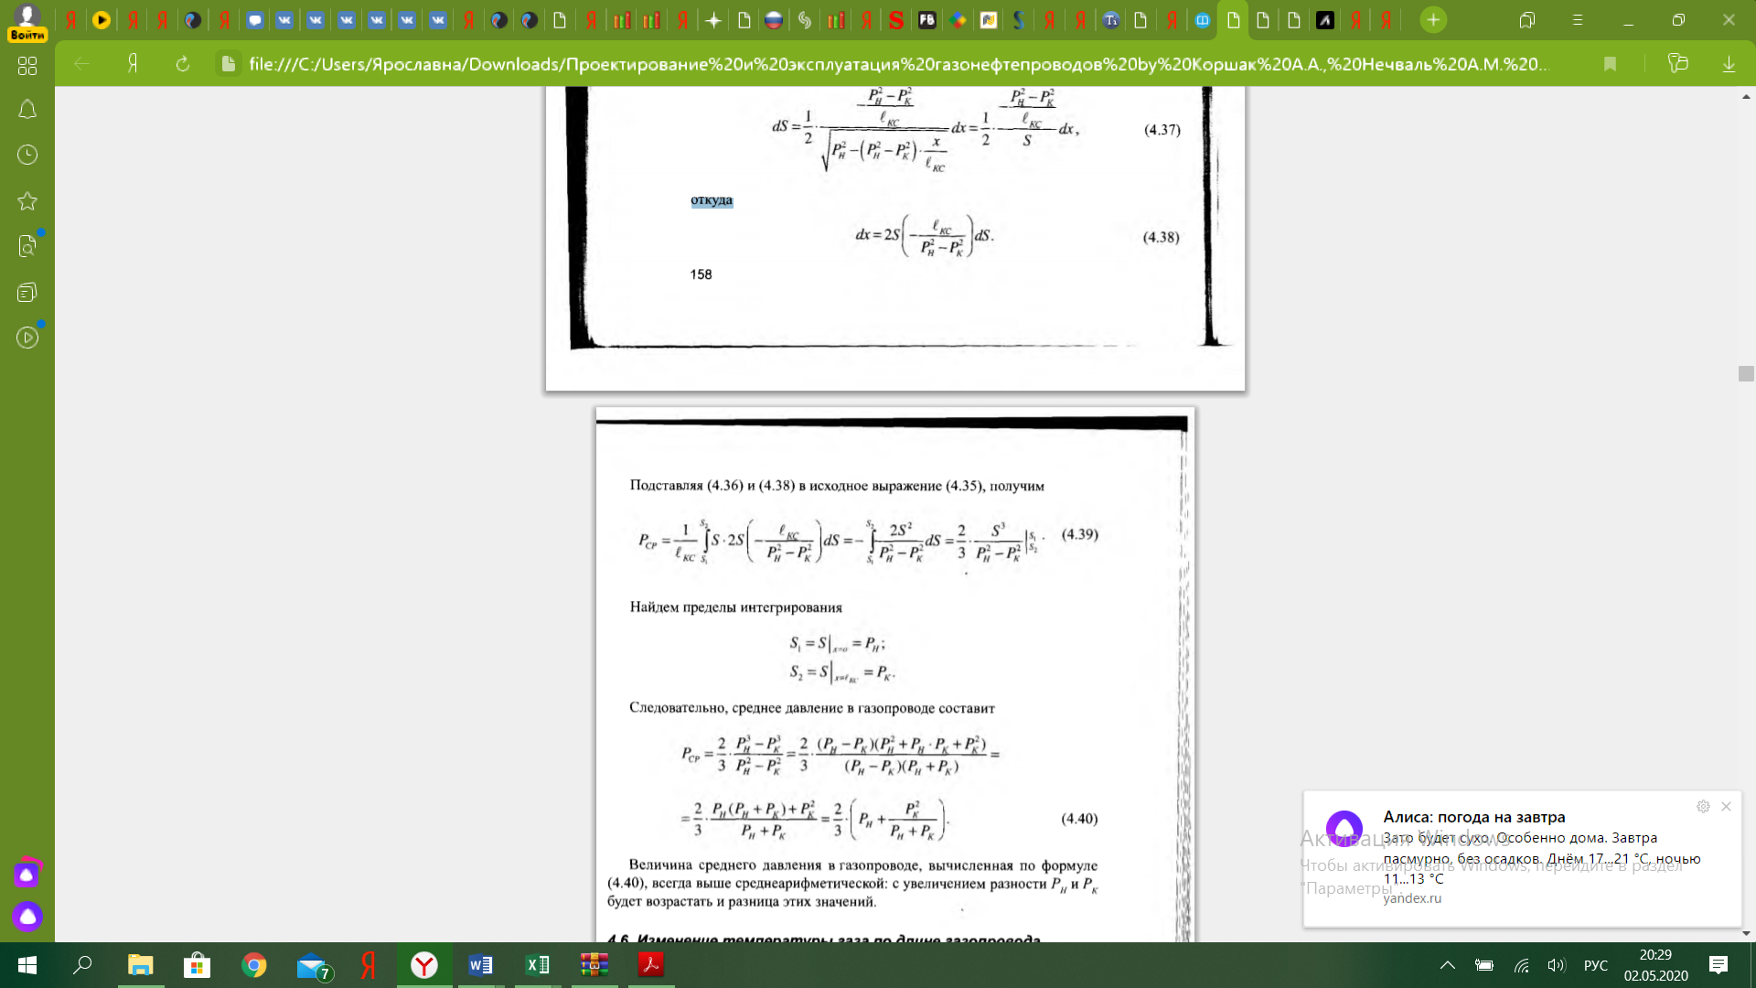Toggle volume speaker icon in tray
Viewport: 1756px width, 988px height.
click(x=1556, y=965)
